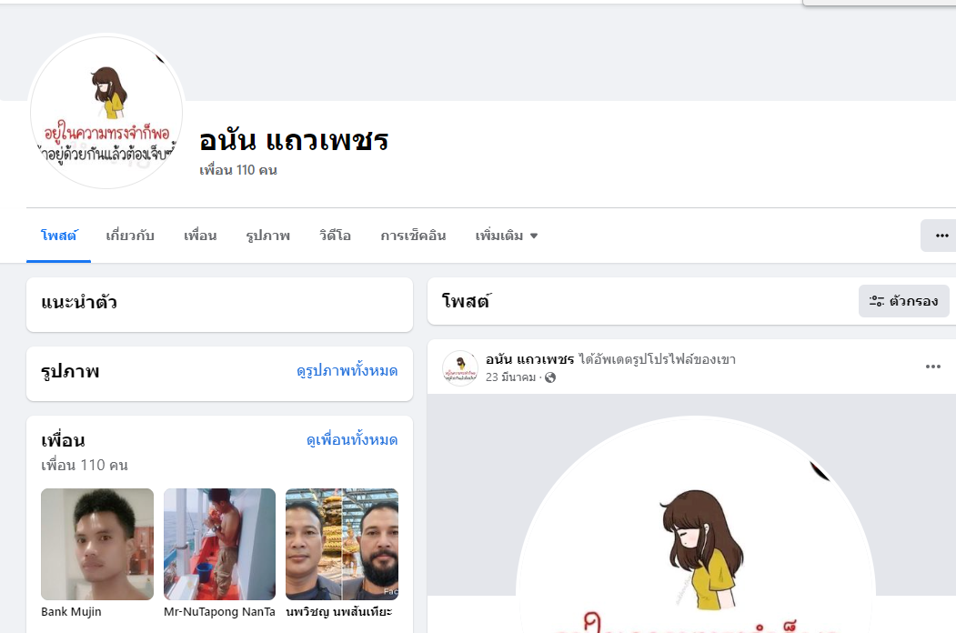Click the small profile avatar in the post header
Image resolution: width=956 pixels, height=633 pixels.
pos(459,367)
